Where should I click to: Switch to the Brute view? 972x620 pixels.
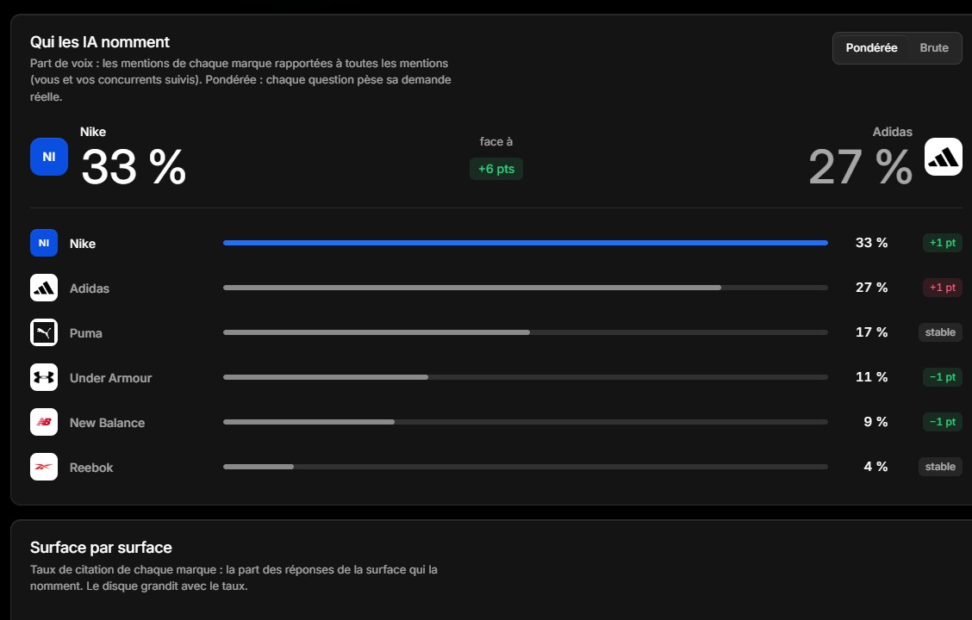point(933,47)
